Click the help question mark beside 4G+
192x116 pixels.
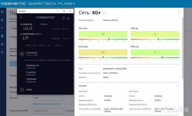(104, 13)
